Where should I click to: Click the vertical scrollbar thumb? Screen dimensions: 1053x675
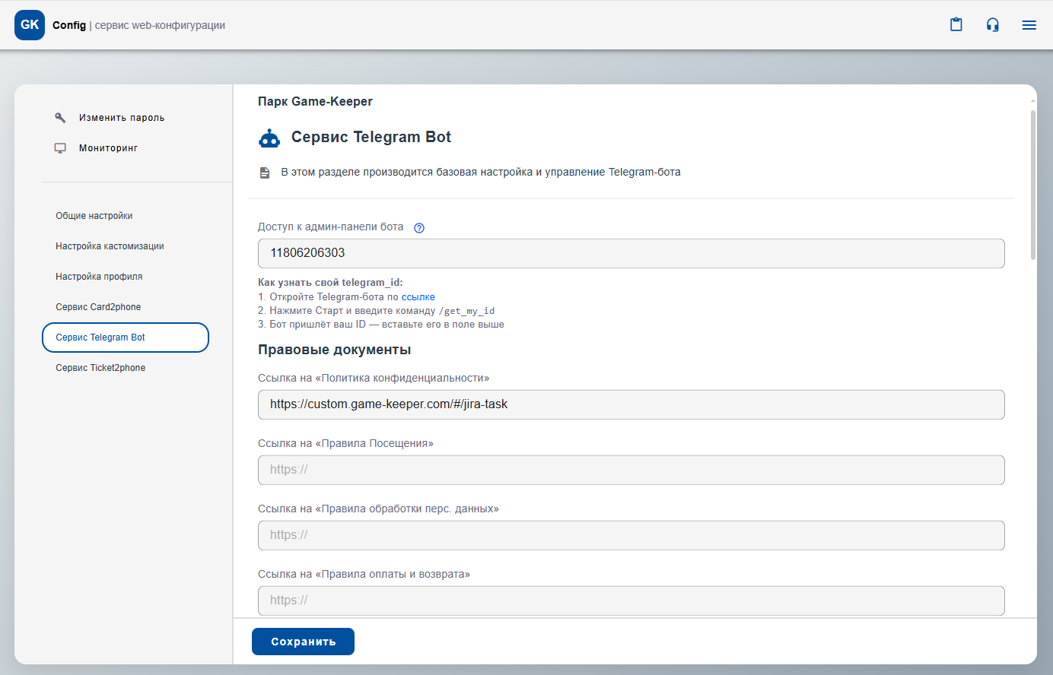click(1033, 185)
